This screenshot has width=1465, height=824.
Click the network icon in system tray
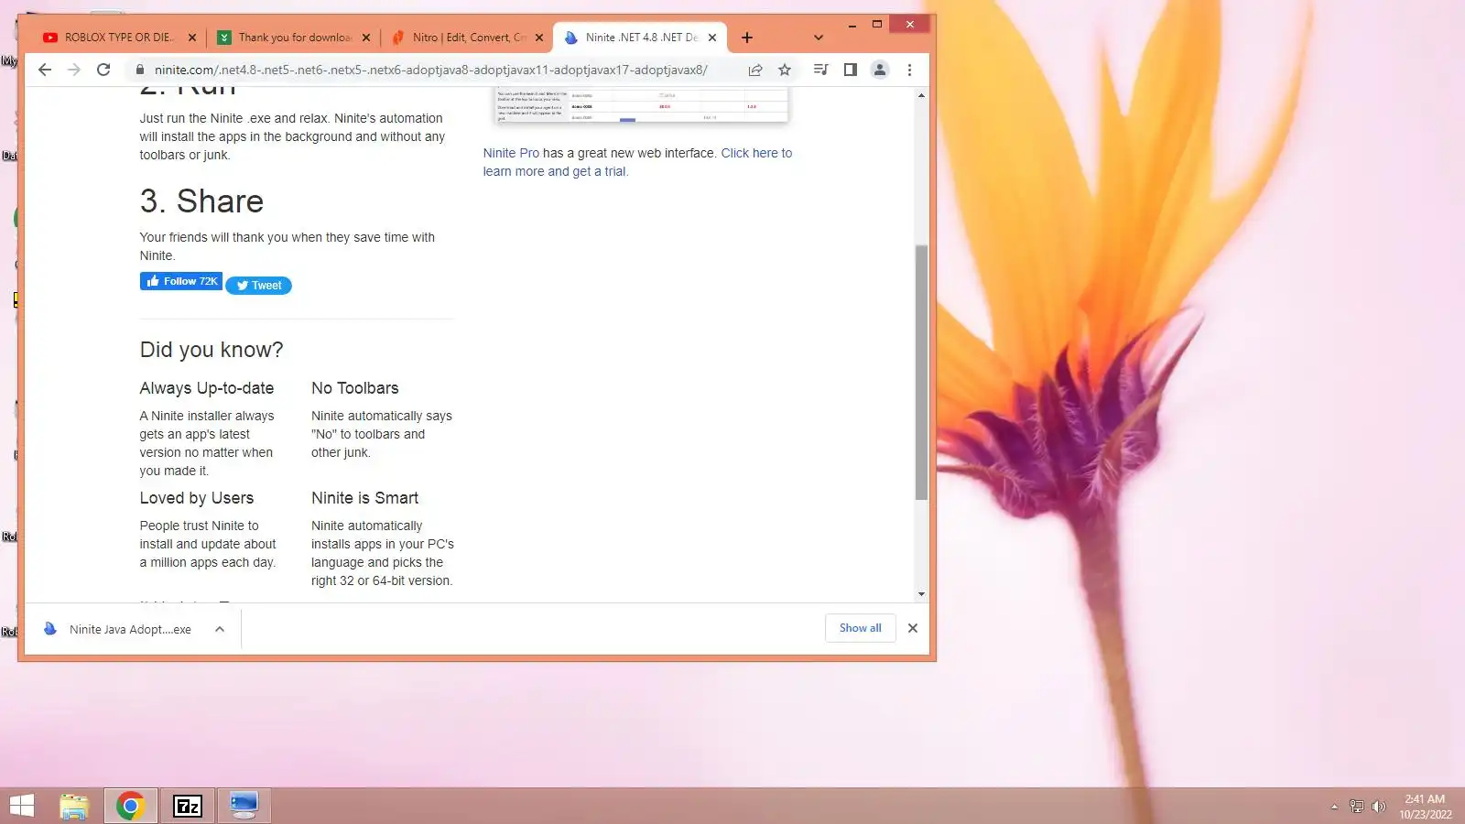tap(1357, 807)
